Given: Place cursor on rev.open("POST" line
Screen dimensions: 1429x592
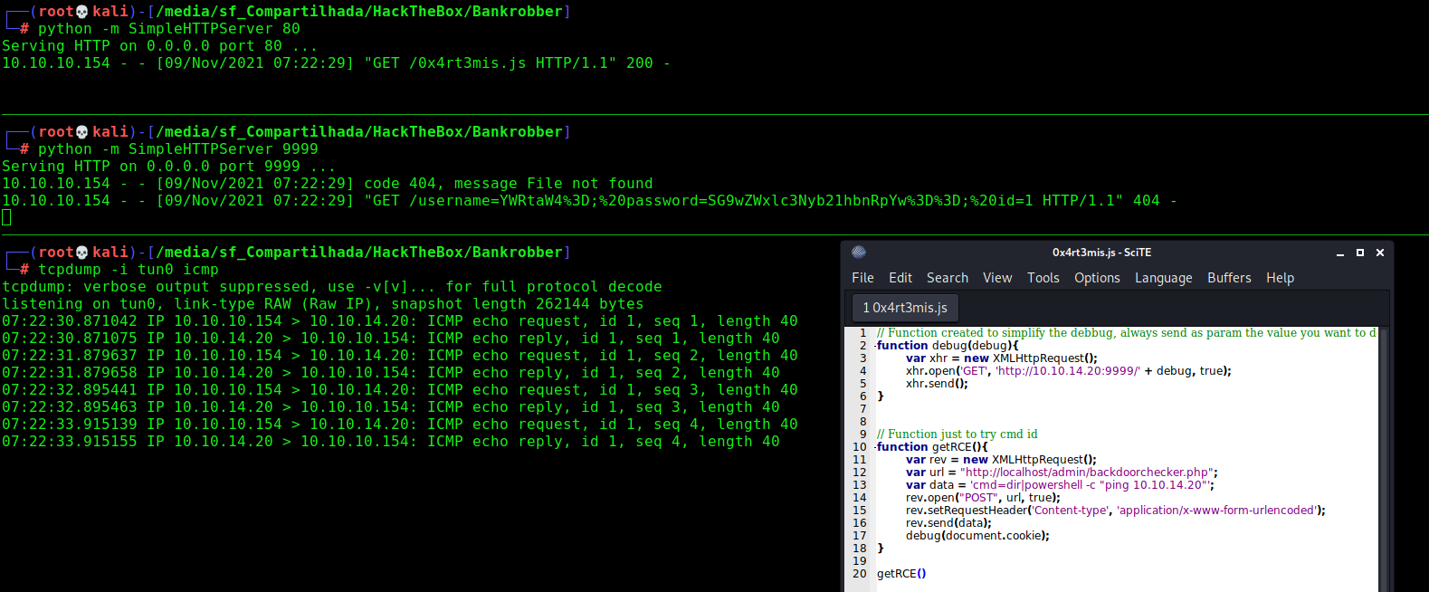Looking at the screenshot, I should 983,498.
